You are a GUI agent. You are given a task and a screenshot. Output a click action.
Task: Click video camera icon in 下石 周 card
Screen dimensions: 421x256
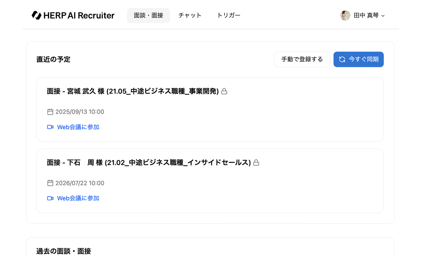point(50,198)
